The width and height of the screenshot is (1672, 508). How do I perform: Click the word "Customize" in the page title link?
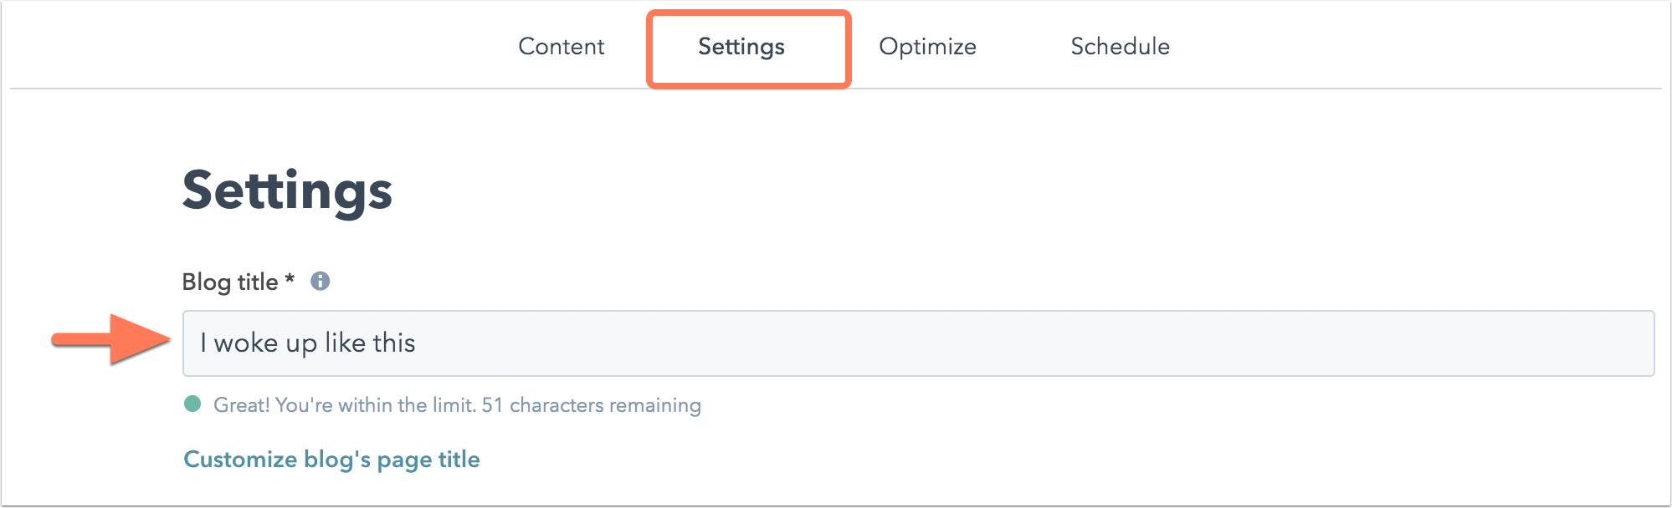pos(240,460)
